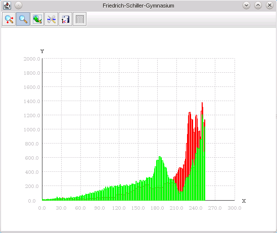Toggle the plain magnifier zoom tool
The width and height of the screenshot is (277, 233).
tap(23, 19)
